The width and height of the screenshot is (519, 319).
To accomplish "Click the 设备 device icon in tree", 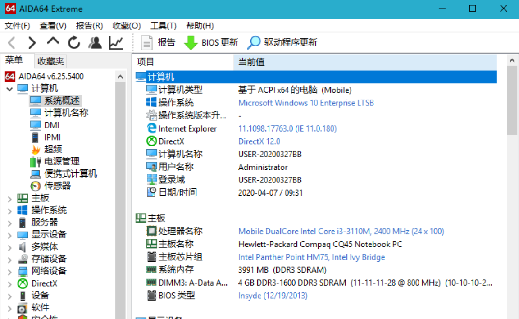I will (x=23, y=296).
